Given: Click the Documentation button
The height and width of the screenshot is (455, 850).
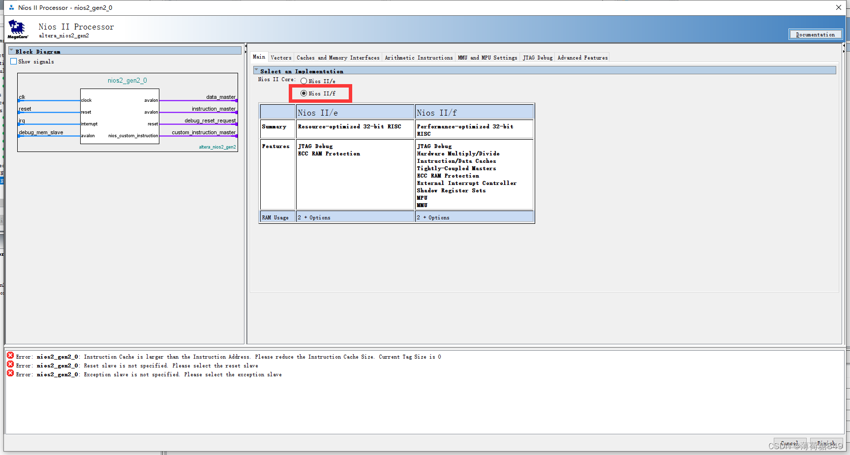Looking at the screenshot, I should click(815, 34).
